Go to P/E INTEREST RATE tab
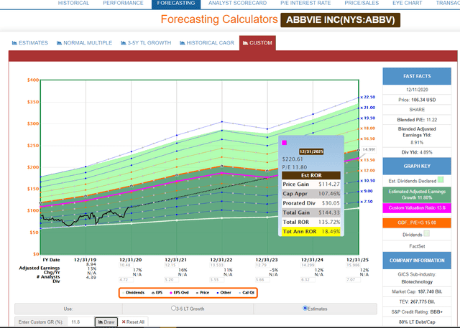Screen dimensions: 460x328 click(x=305, y=3)
